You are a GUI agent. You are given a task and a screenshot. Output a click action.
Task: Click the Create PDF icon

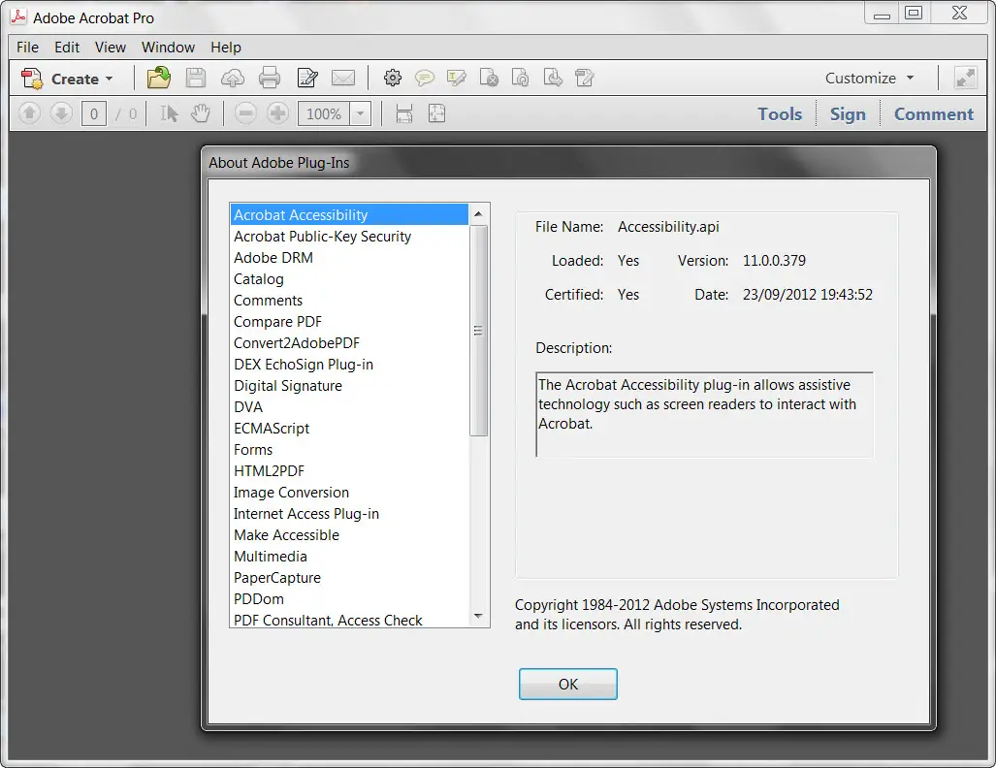click(x=32, y=79)
